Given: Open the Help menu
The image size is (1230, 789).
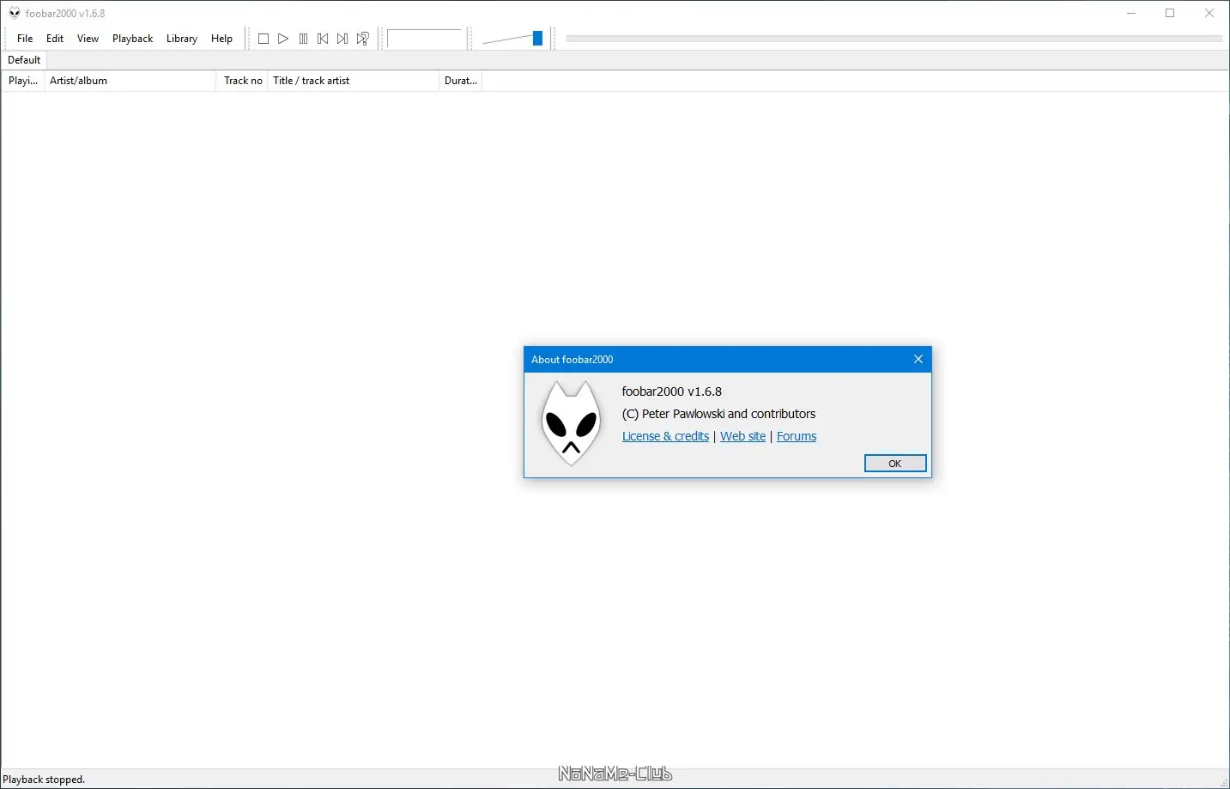Looking at the screenshot, I should coord(221,39).
